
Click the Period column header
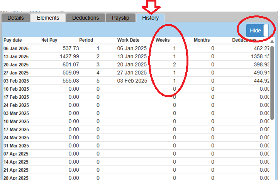coord(86,40)
